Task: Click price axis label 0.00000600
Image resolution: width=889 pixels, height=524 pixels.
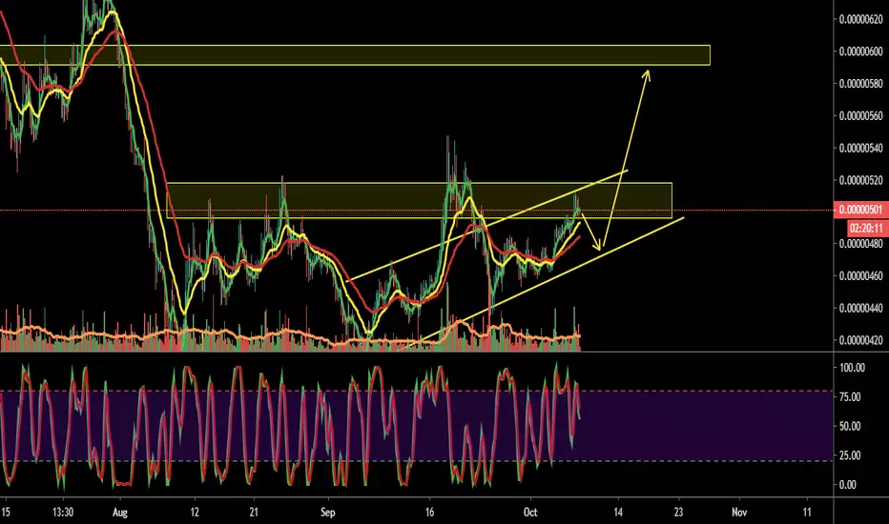Action: (x=861, y=51)
